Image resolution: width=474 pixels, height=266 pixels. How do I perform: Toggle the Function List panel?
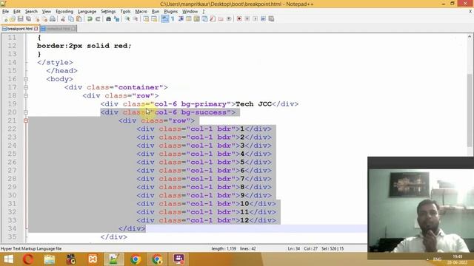tap(213, 19)
